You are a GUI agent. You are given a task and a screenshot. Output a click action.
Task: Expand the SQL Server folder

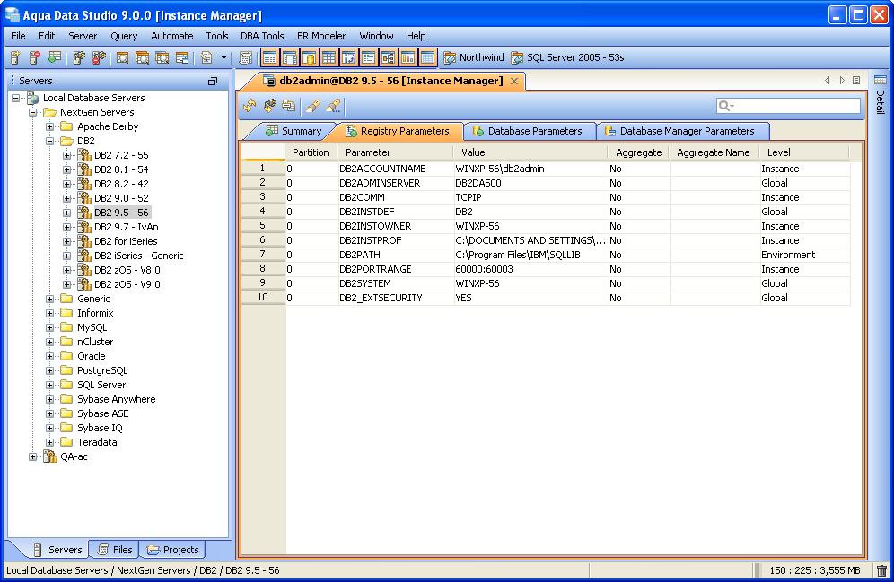pos(50,385)
